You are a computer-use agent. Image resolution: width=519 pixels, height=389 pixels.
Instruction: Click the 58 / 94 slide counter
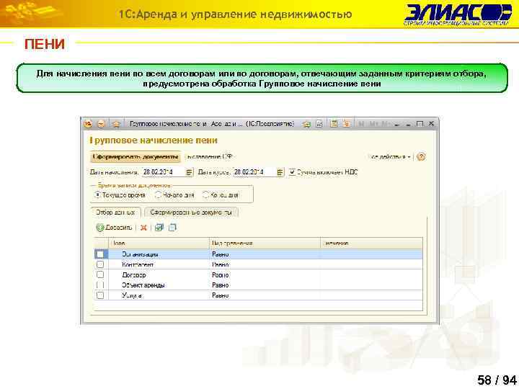pos(497,380)
